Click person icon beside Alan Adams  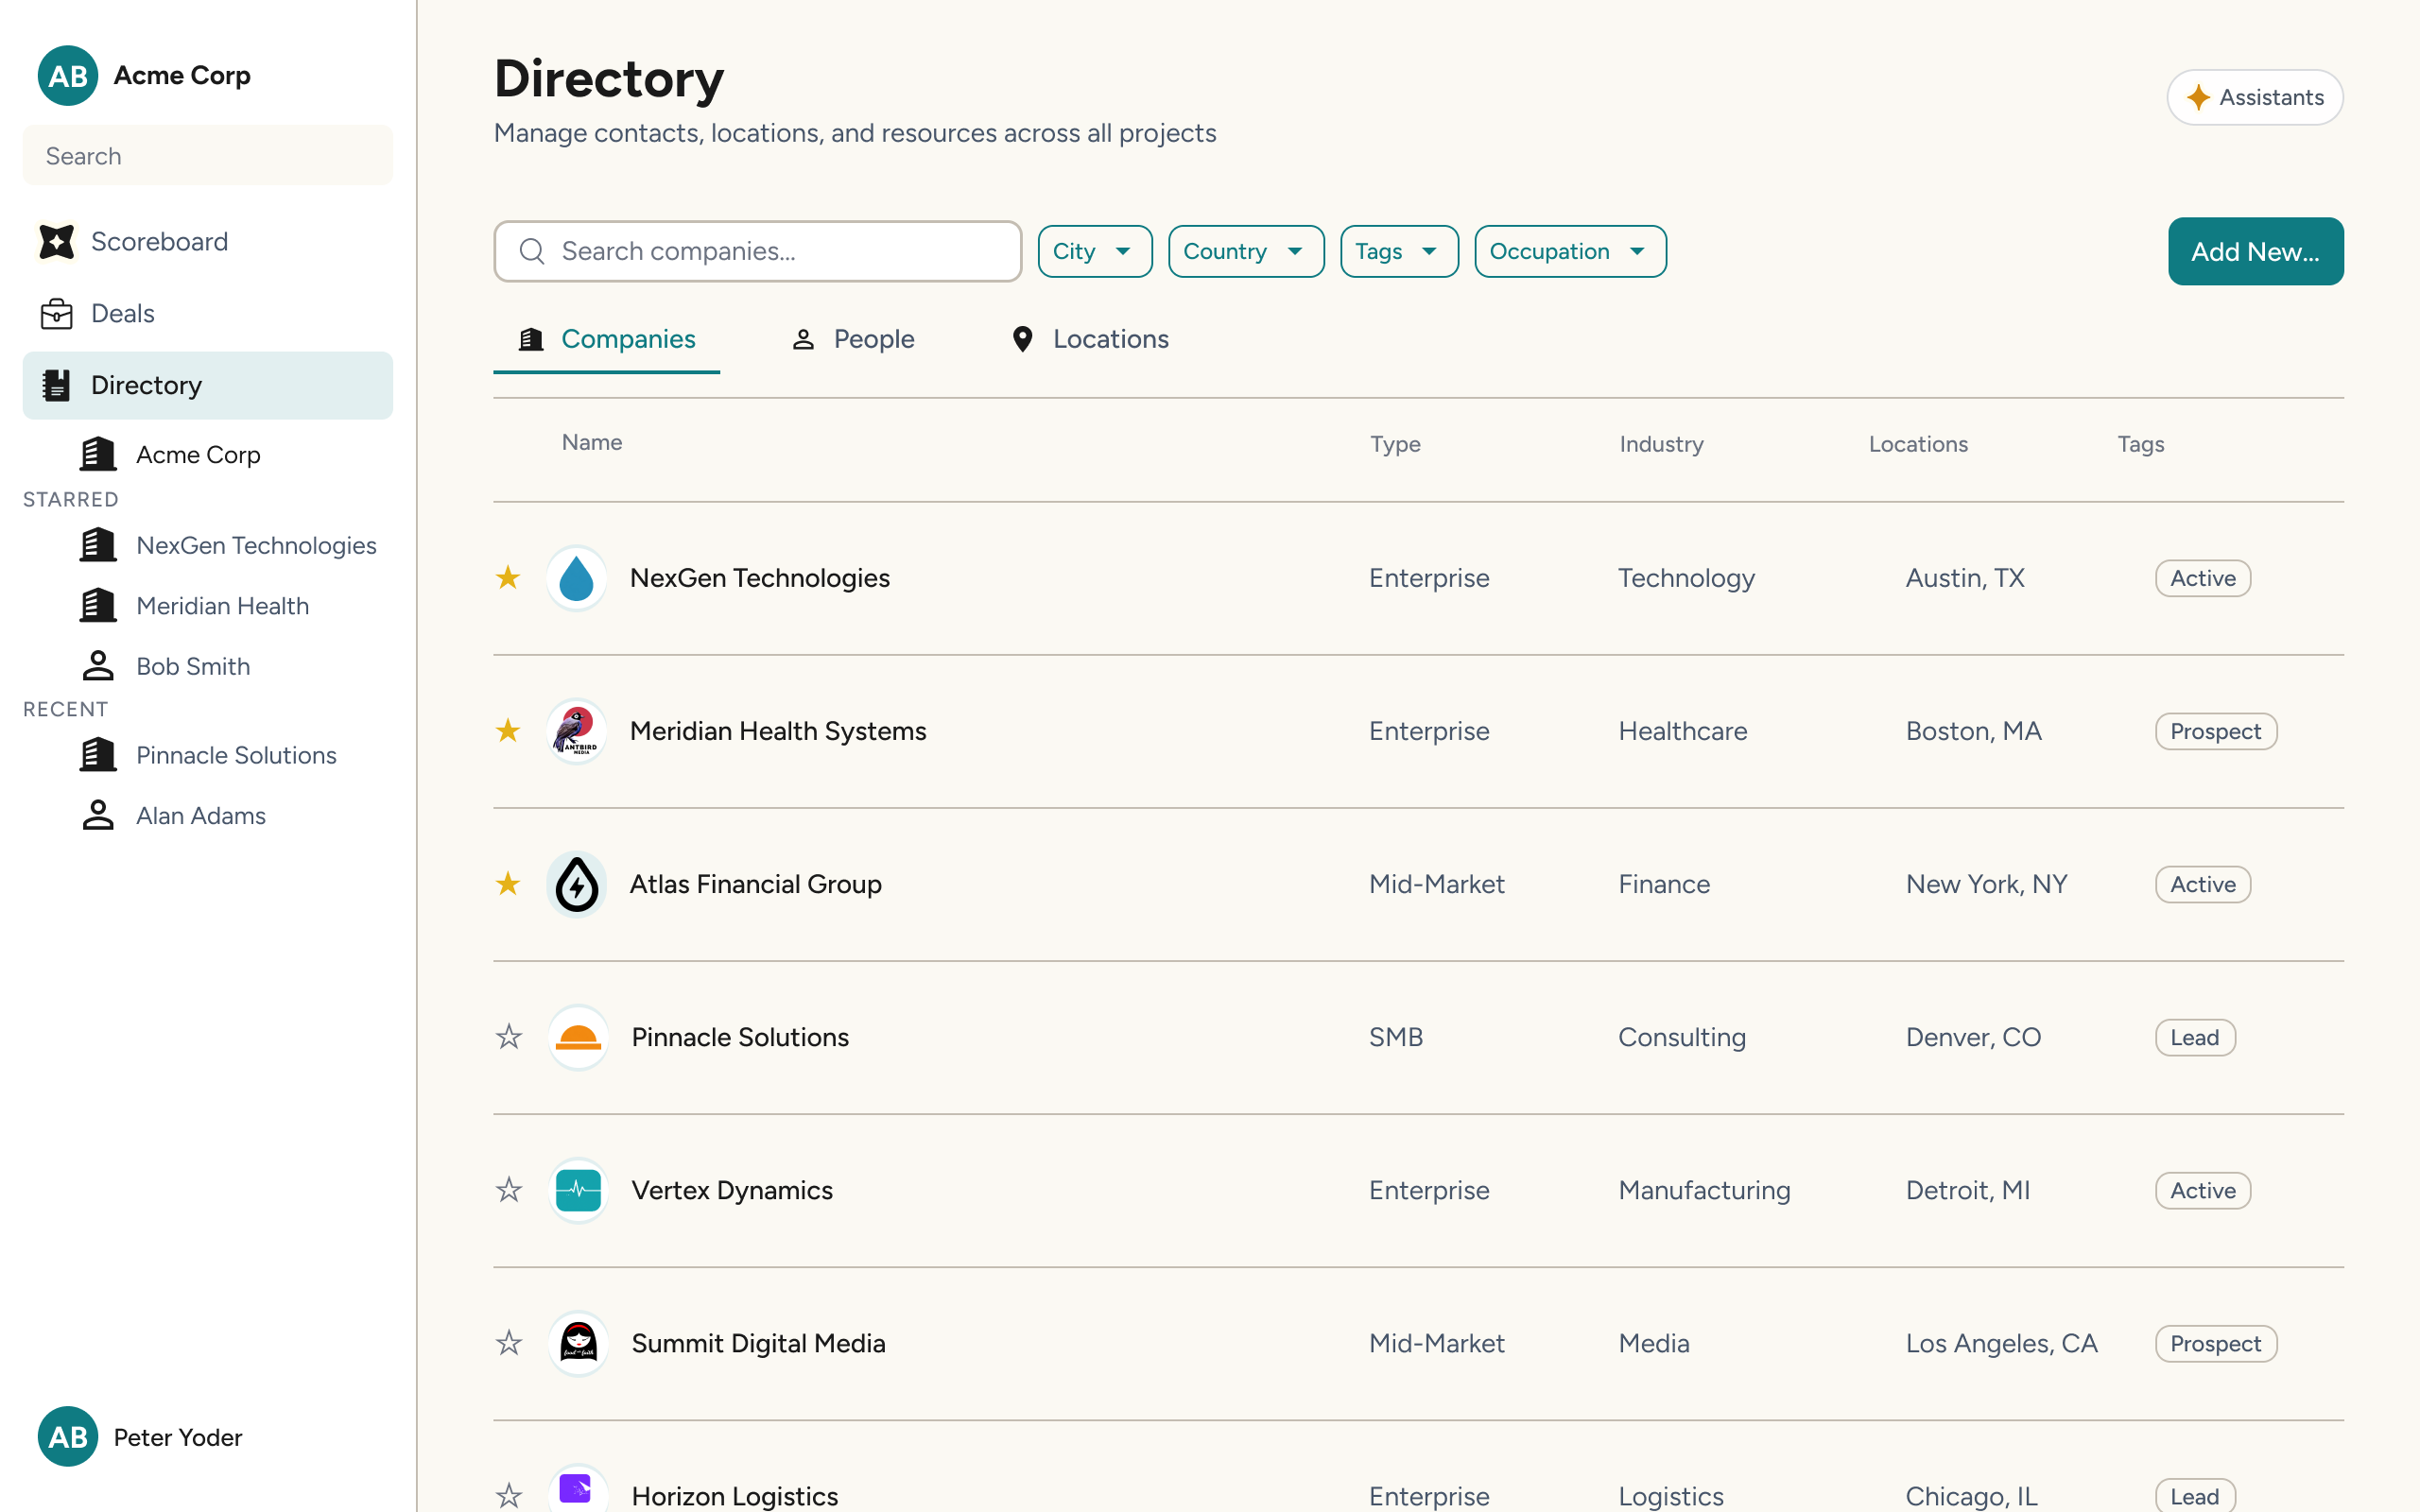(98, 815)
